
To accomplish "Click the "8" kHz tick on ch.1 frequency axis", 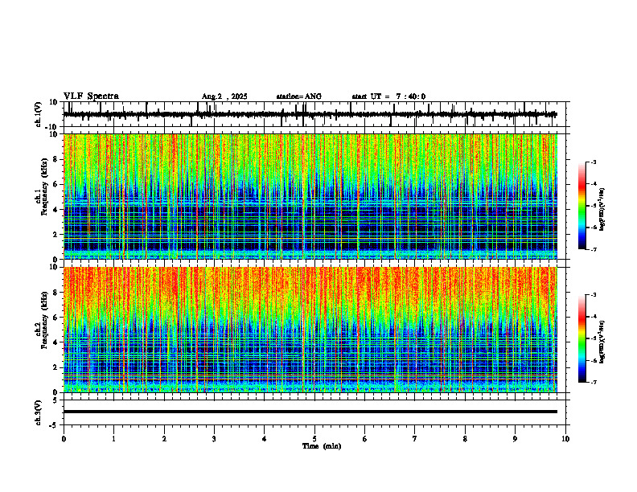I will pos(56,159).
